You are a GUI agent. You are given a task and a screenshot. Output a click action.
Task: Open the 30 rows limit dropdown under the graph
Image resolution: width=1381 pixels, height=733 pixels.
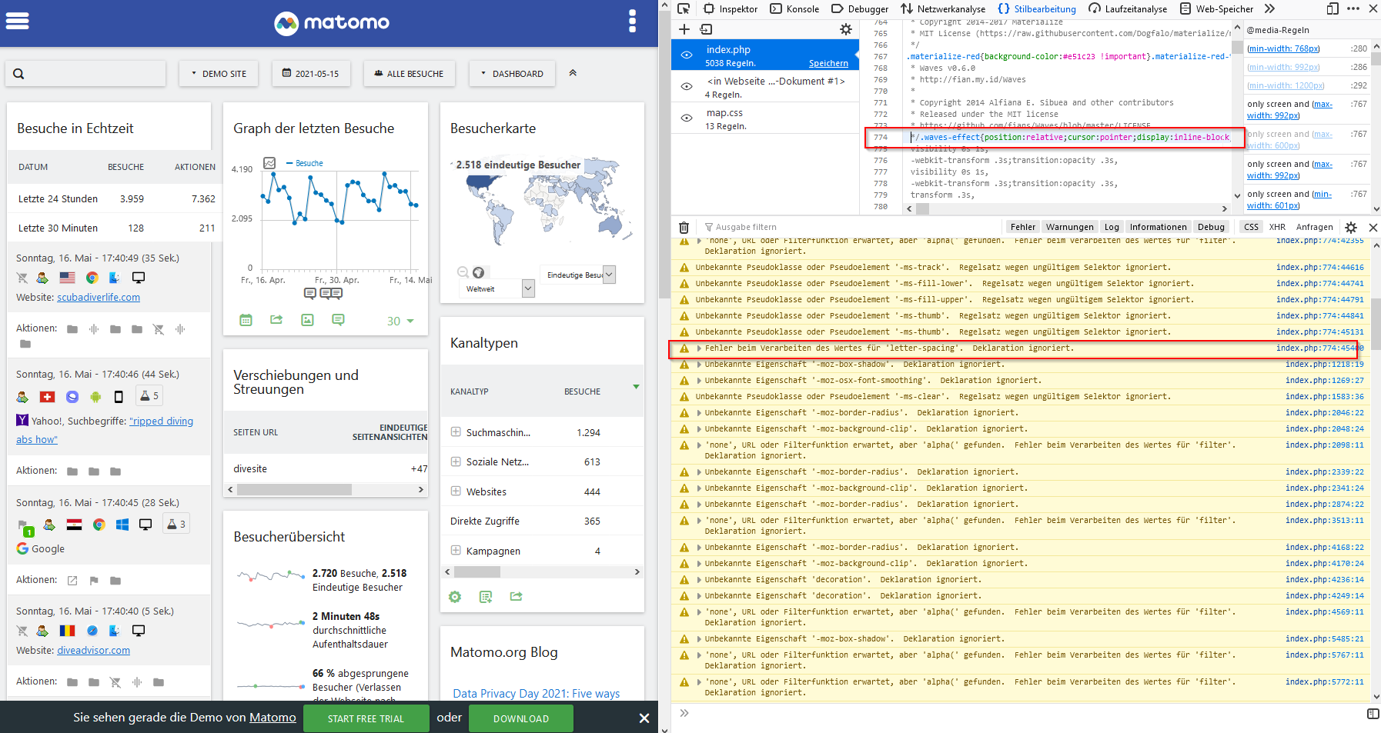click(x=400, y=321)
